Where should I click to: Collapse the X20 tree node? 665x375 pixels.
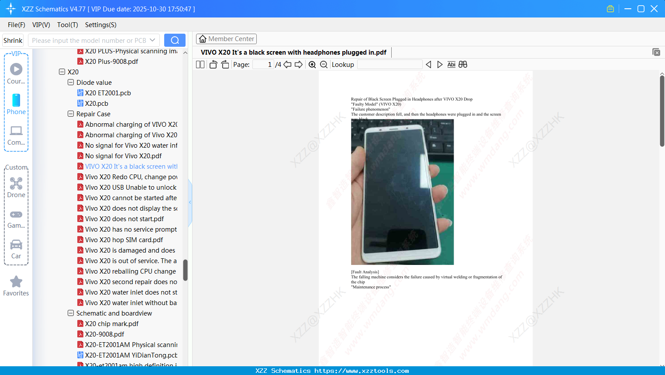(x=62, y=72)
